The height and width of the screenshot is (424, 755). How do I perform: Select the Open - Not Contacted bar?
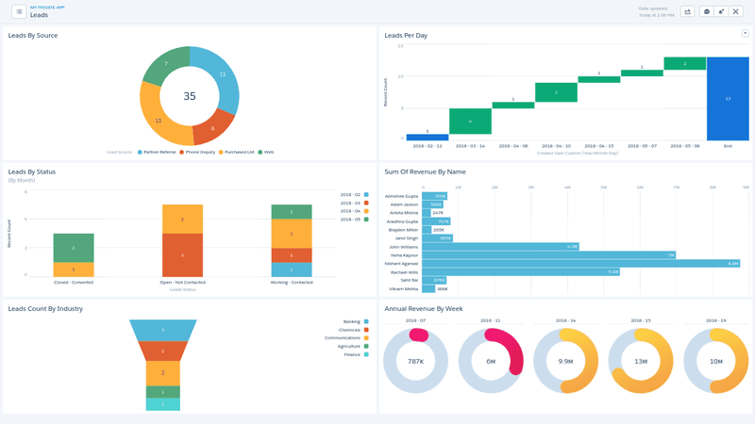pos(182,240)
